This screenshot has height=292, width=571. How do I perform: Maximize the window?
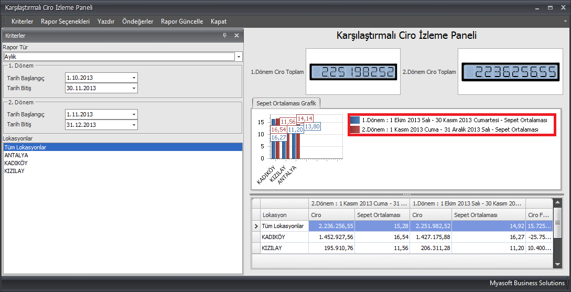(550, 7)
